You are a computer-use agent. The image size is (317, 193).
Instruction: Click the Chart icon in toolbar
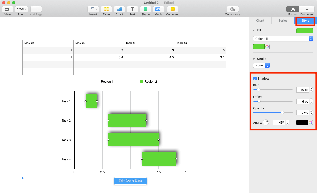119,9
